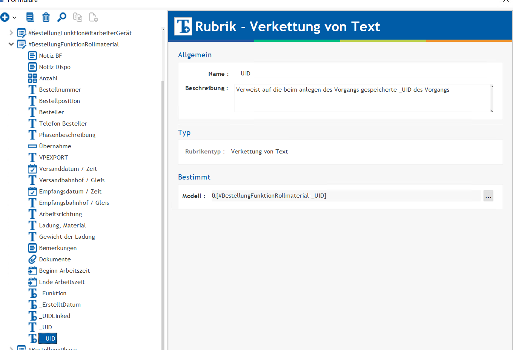
Task: Click the concatenation icon beside _ErstelltDatum
Action: click(x=32, y=305)
